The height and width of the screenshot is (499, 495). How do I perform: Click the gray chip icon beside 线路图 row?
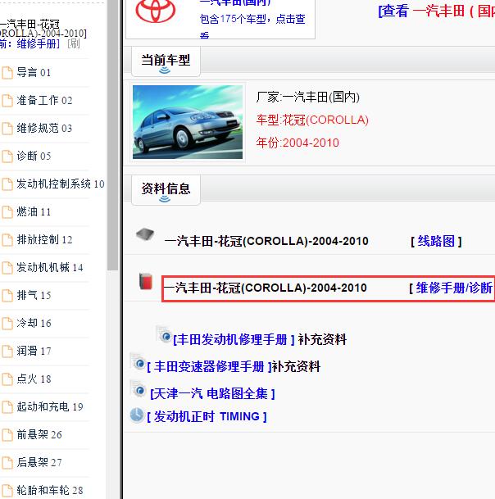pyautogui.click(x=145, y=234)
